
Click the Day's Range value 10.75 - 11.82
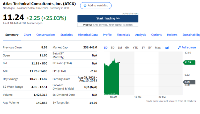coord(38,79)
